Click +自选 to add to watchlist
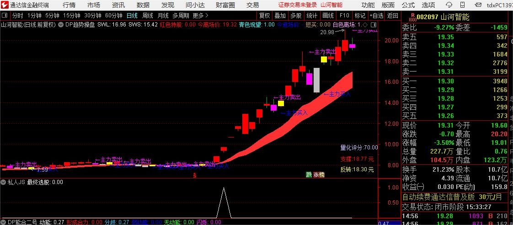The height and width of the screenshot is (225, 513). pyautogui.click(x=377, y=15)
